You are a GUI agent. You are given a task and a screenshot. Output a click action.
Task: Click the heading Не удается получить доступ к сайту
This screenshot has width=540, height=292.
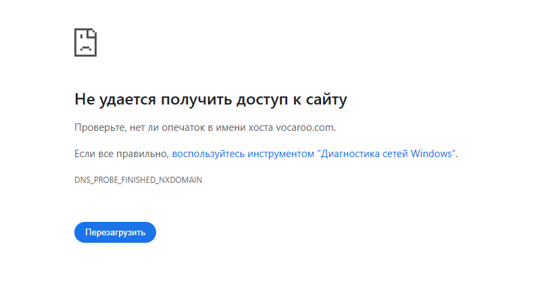211,100
